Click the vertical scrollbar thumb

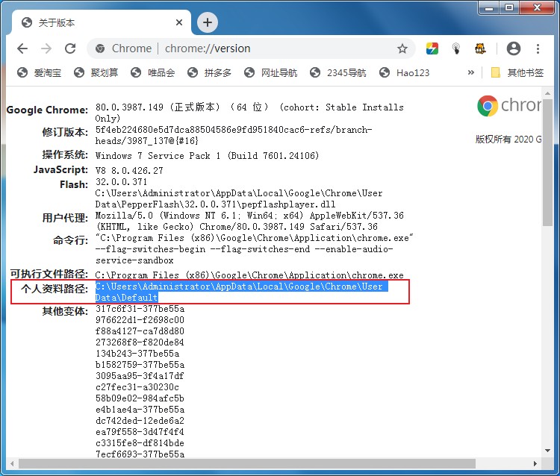pos(547,163)
